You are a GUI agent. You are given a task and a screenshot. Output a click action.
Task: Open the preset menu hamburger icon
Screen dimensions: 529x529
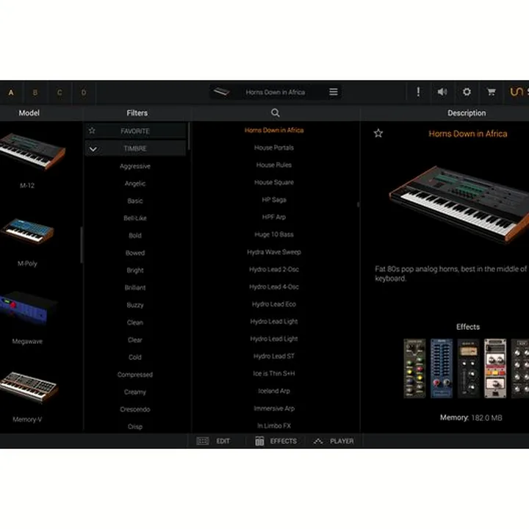pos(334,92)
